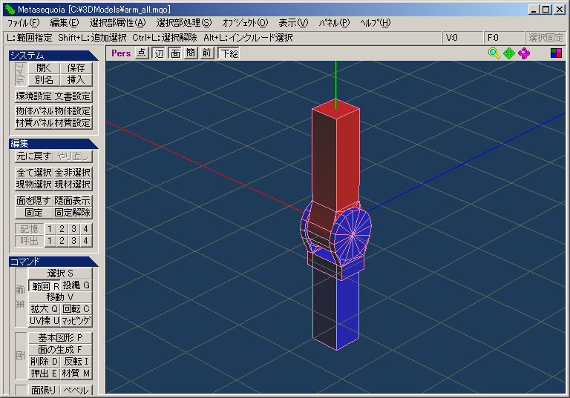This screenshot has width=570, height=398.
Task: Toggle 面 (face) display button
Action: [175, 53]
